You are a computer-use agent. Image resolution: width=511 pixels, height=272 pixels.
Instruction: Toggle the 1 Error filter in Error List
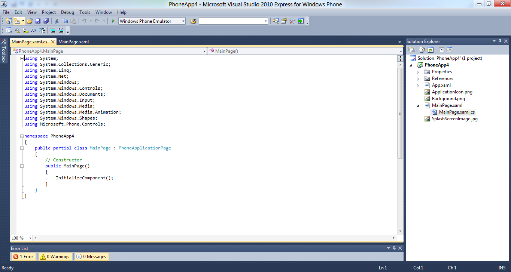tap(24, 257)
